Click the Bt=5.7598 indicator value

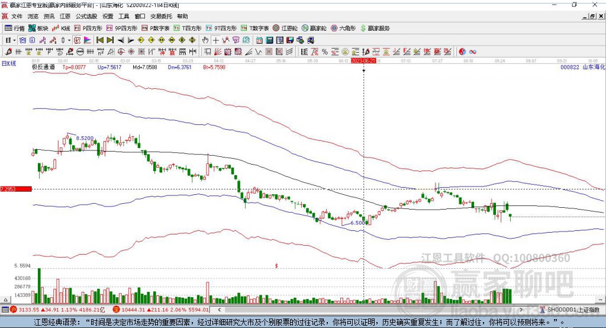coord(214,67)
